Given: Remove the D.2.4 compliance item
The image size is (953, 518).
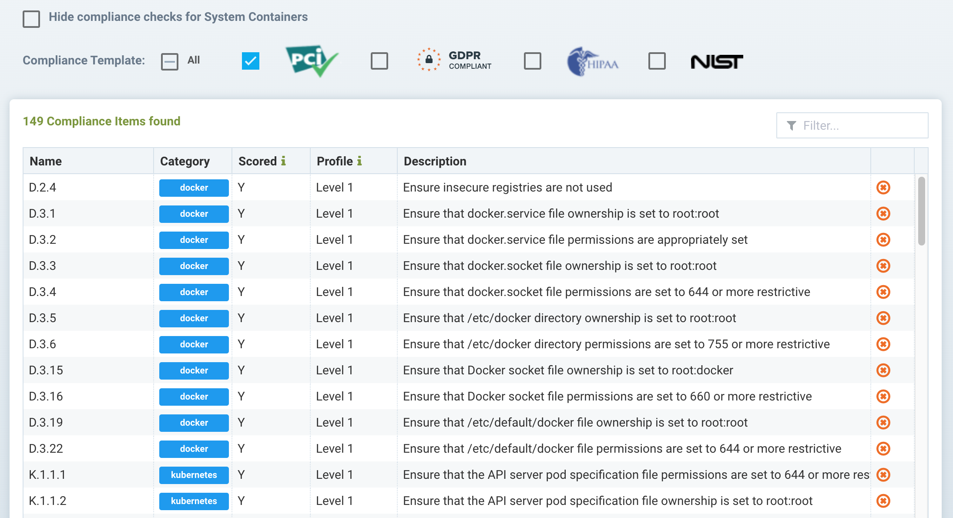Looking at the screenshot, I should click(883, 188).
